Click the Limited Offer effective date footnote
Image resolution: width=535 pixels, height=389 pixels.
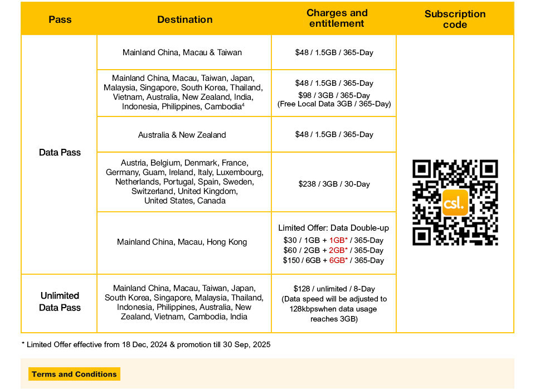[145, 344]
